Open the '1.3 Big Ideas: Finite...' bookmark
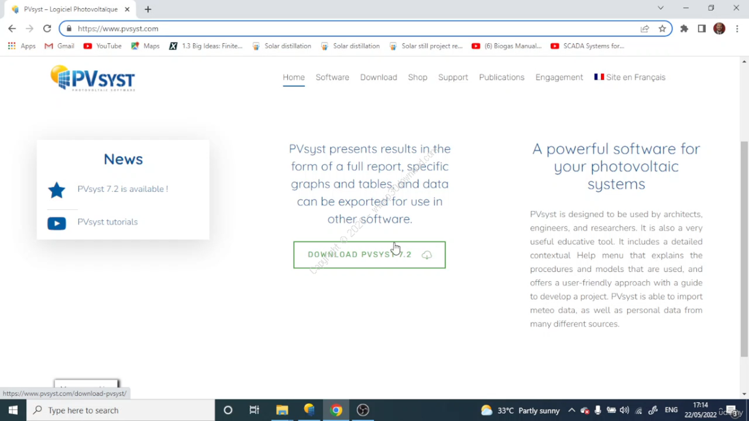 tap(205, 46)
